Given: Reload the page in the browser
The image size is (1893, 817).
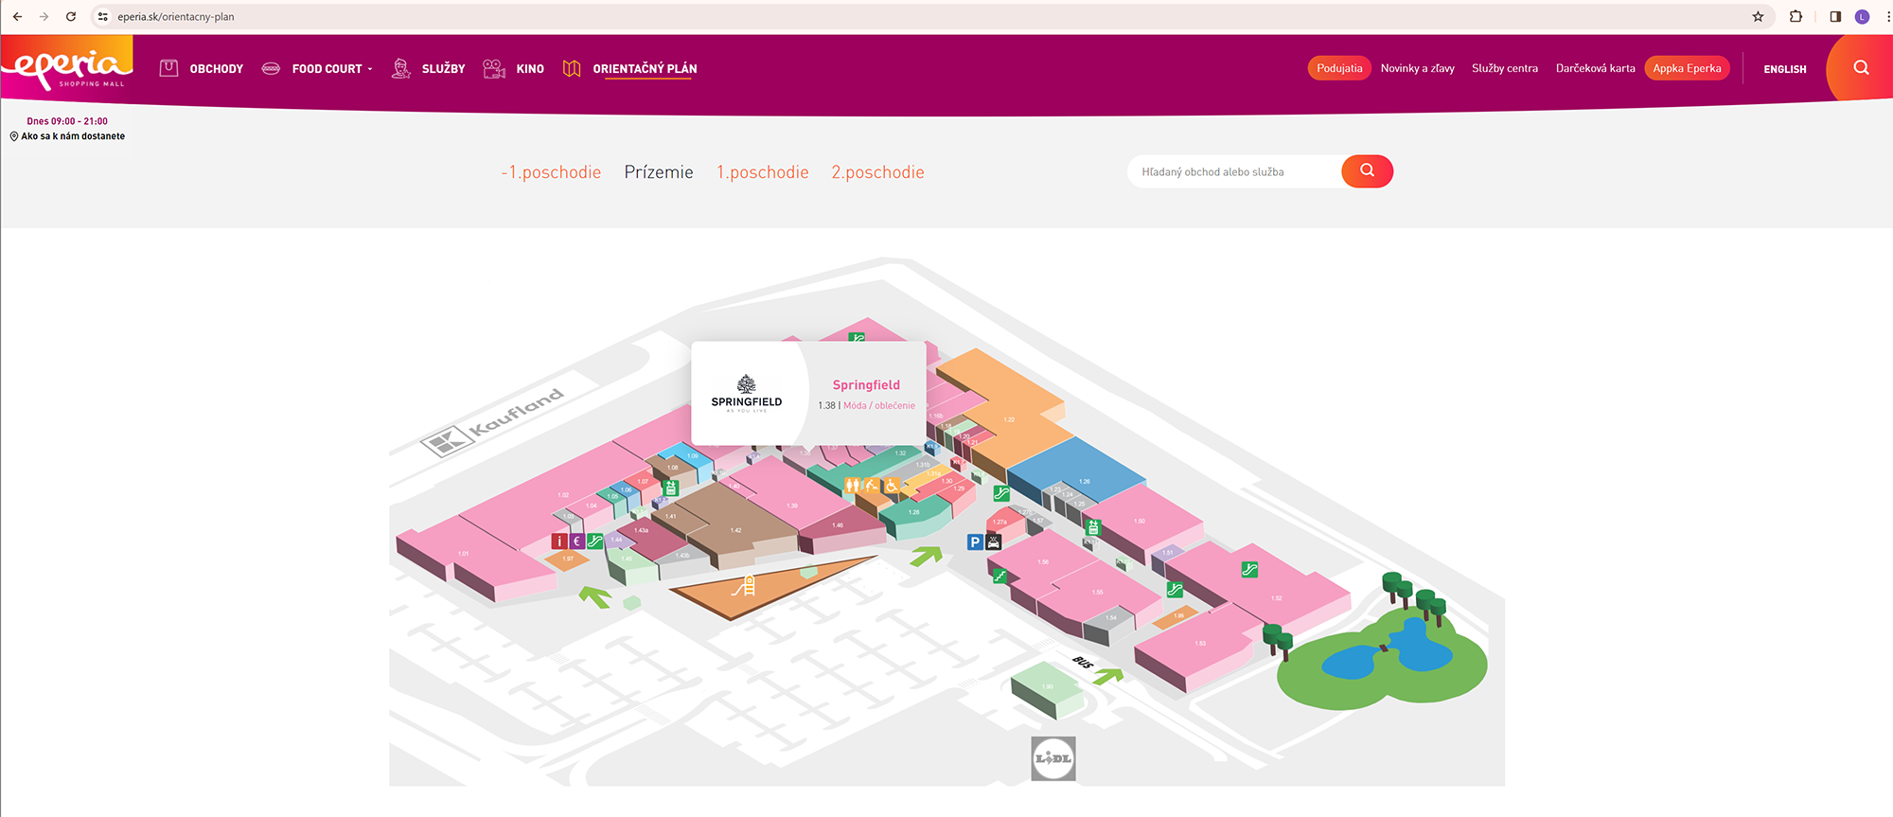Looking at the screenshot, I should coord(71,16).
